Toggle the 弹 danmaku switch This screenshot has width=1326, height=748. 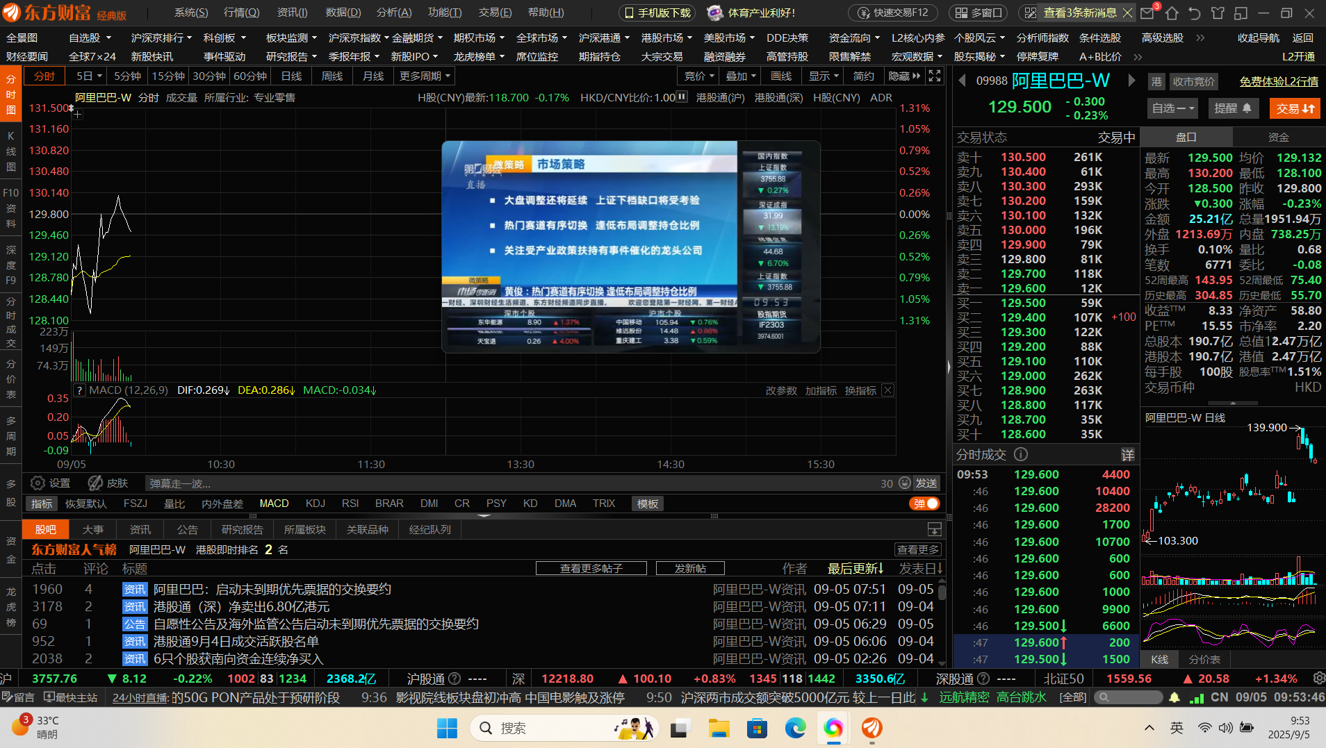(924, 504)
